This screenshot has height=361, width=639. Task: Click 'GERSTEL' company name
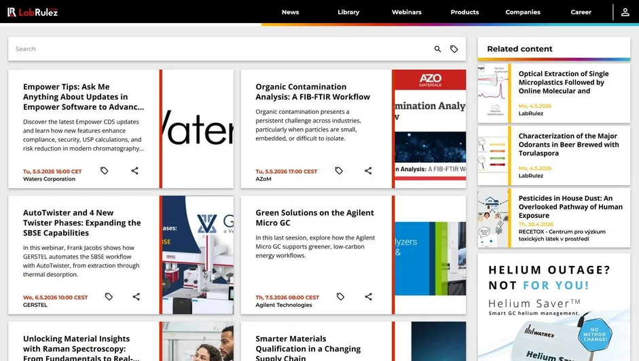[x=35, y=305]
